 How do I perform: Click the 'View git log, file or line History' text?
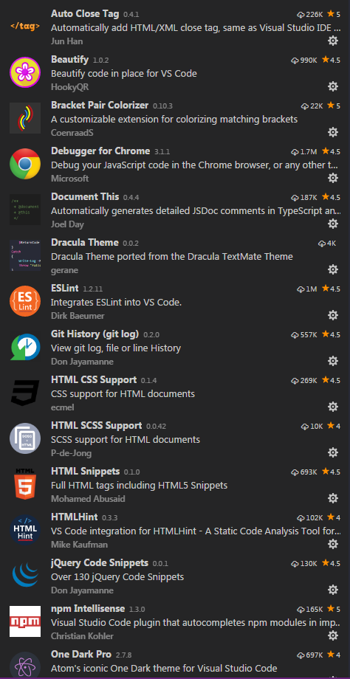point(116,348)
